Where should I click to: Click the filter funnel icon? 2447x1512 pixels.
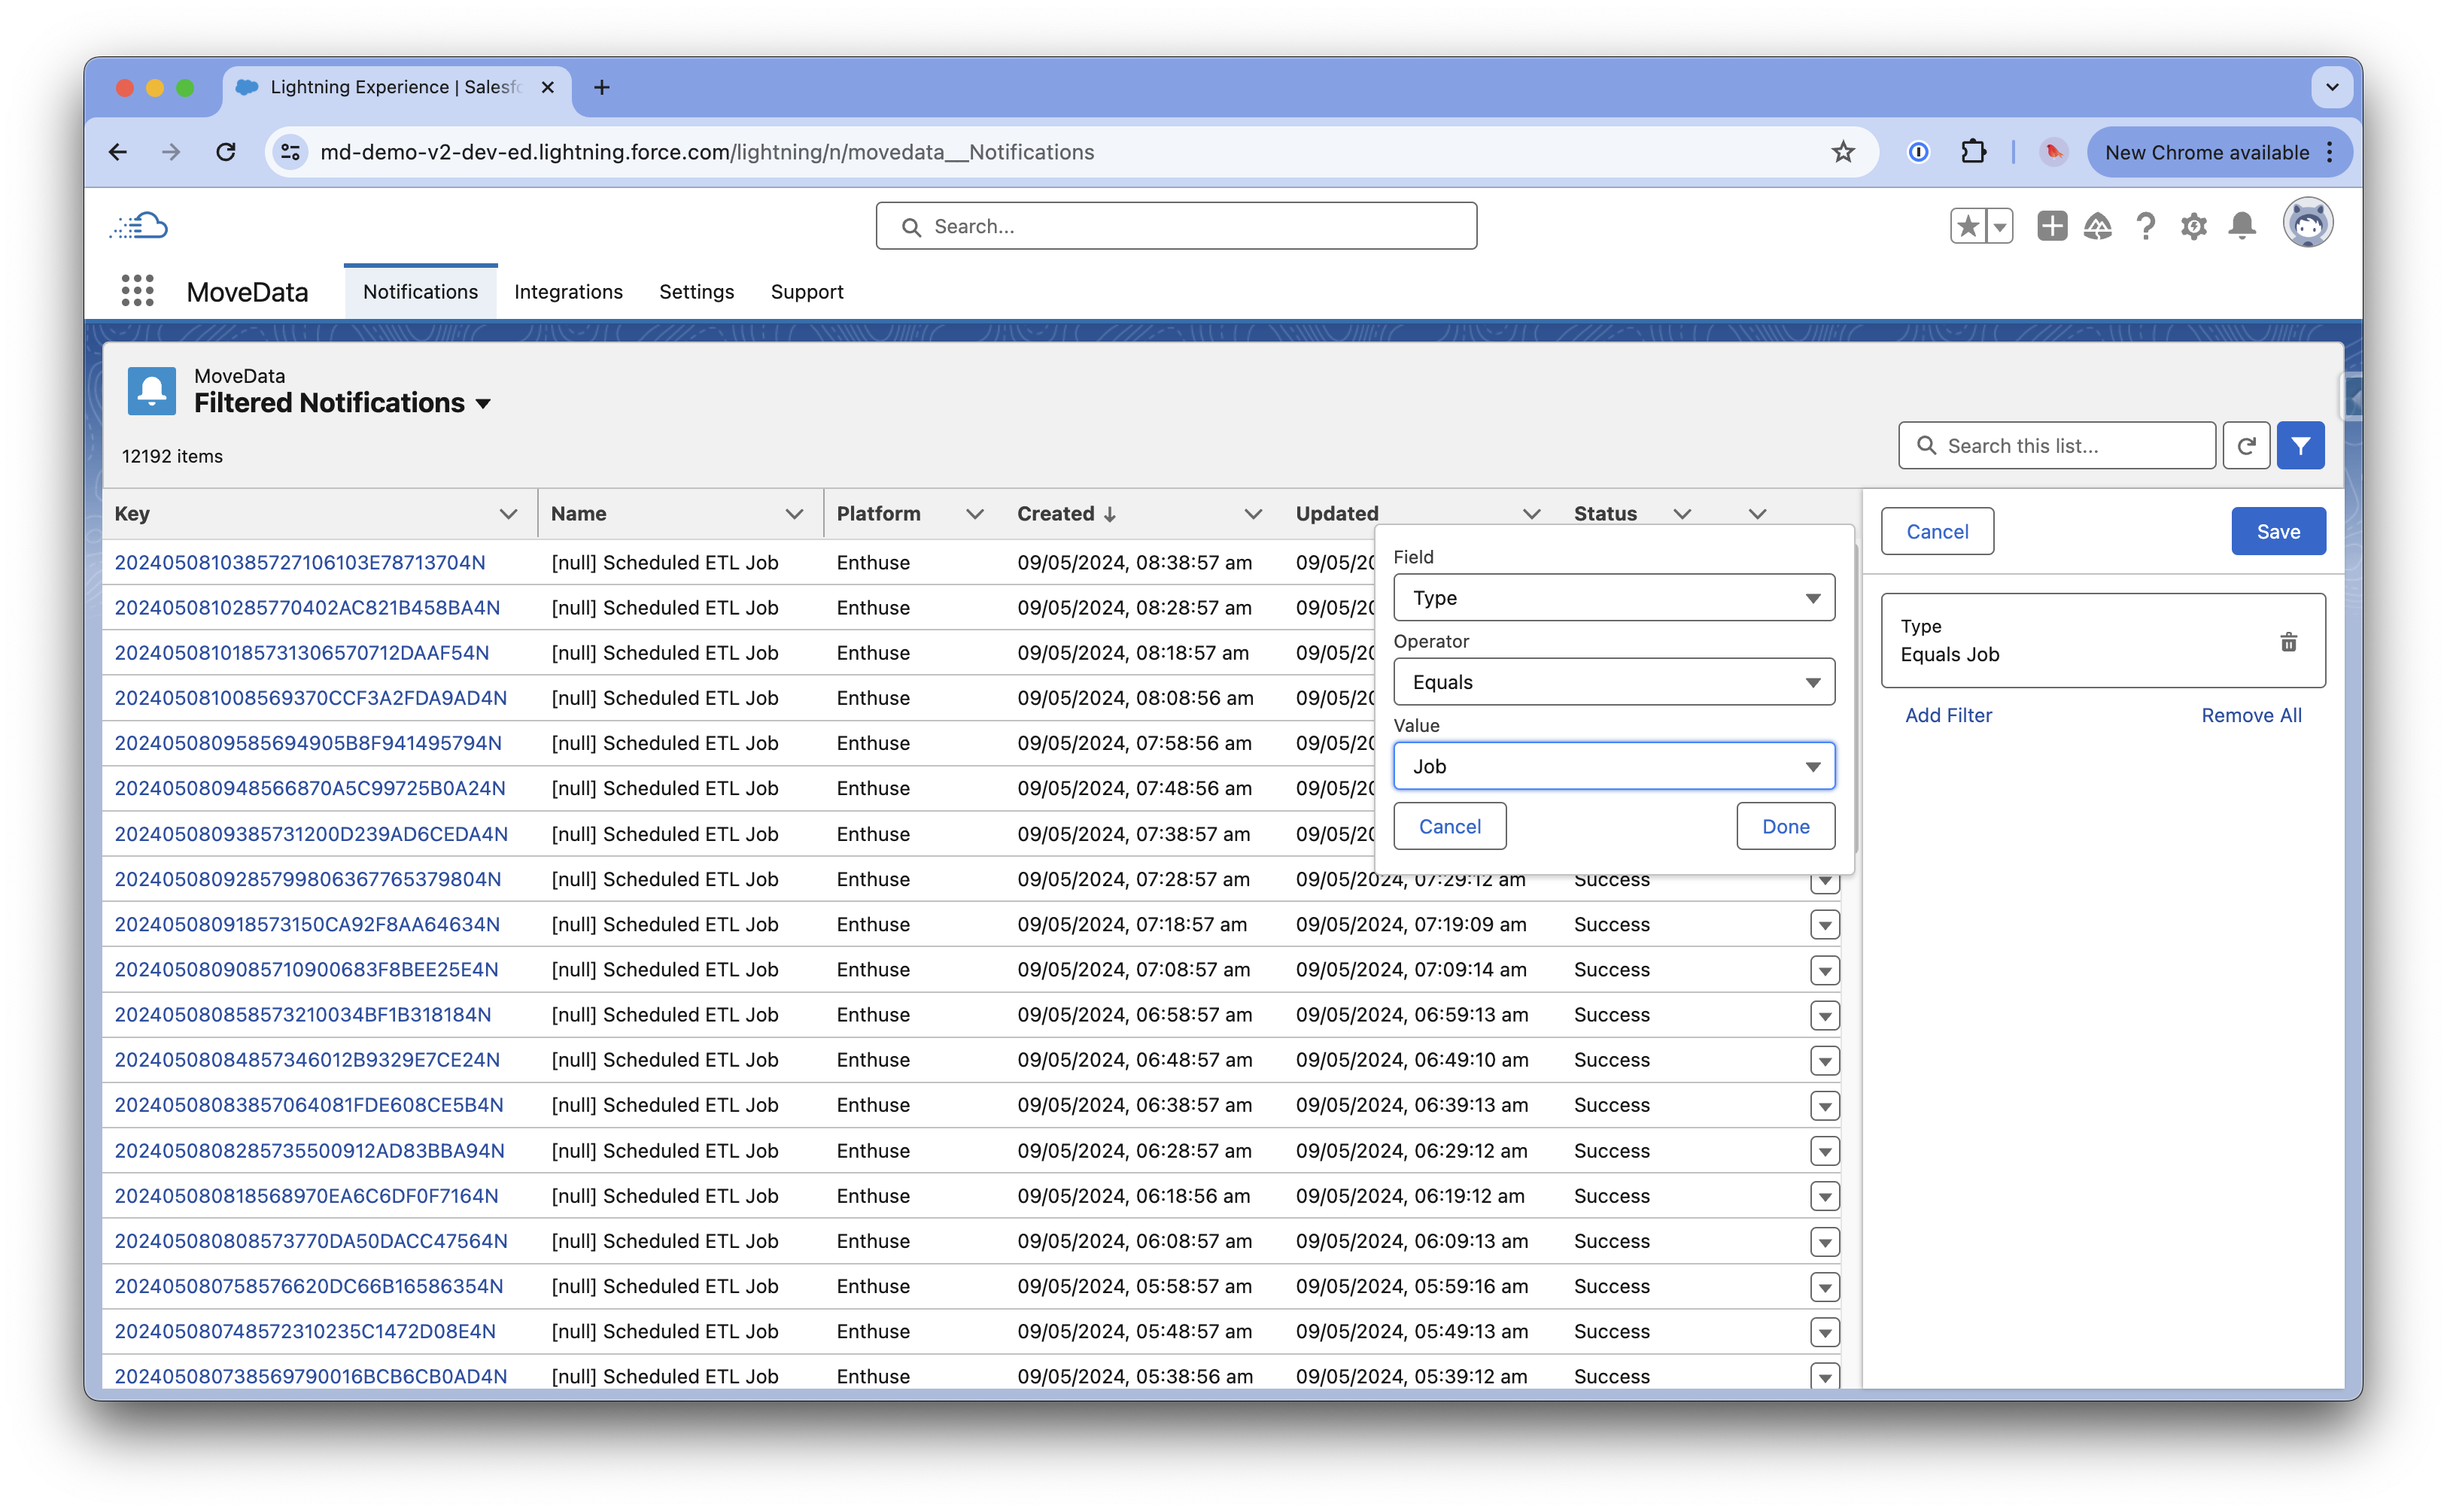pyautogui.click(x=2300, y=446)
